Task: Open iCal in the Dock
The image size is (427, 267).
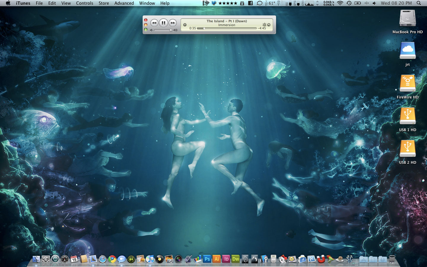Action: tap(74, 259)
